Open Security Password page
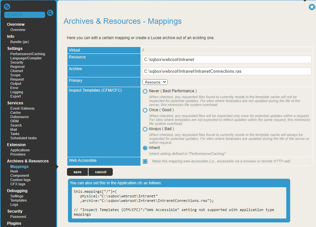 tap(18, 217)
